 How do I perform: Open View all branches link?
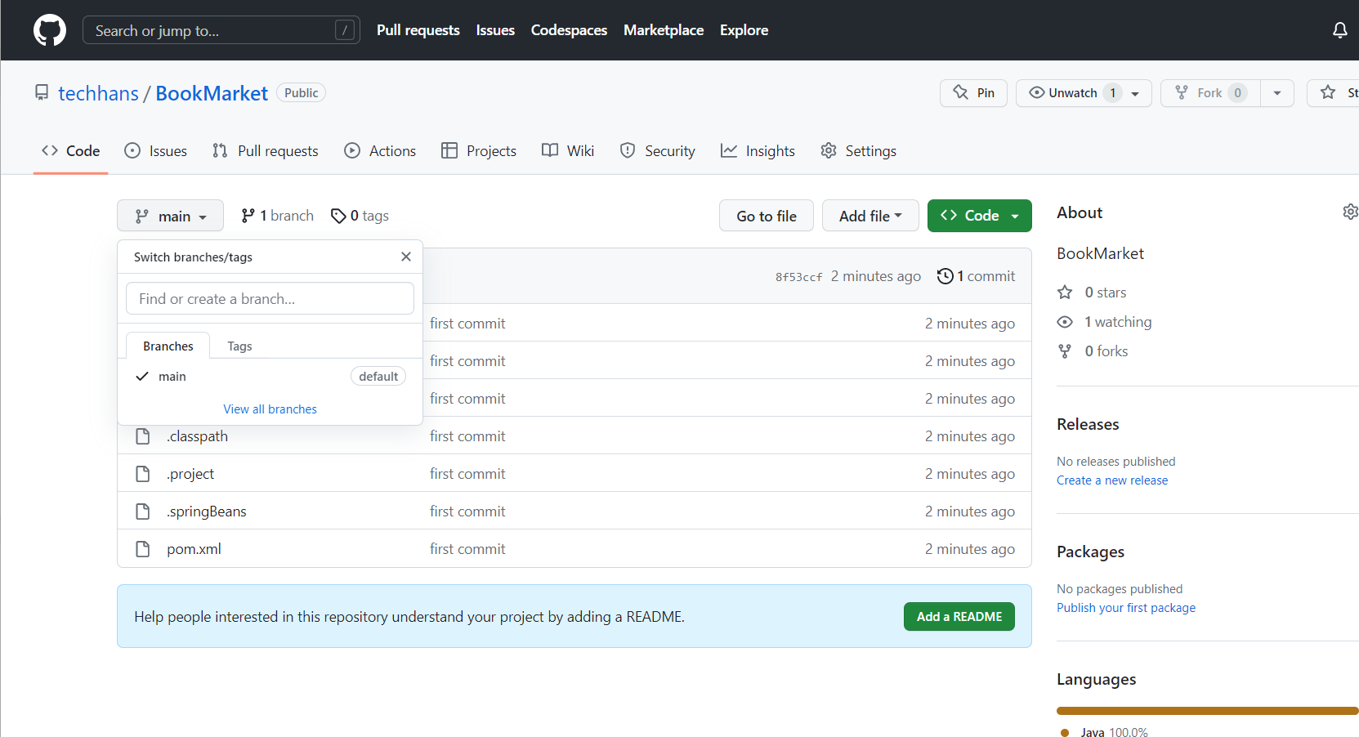[x=270, y=409]
